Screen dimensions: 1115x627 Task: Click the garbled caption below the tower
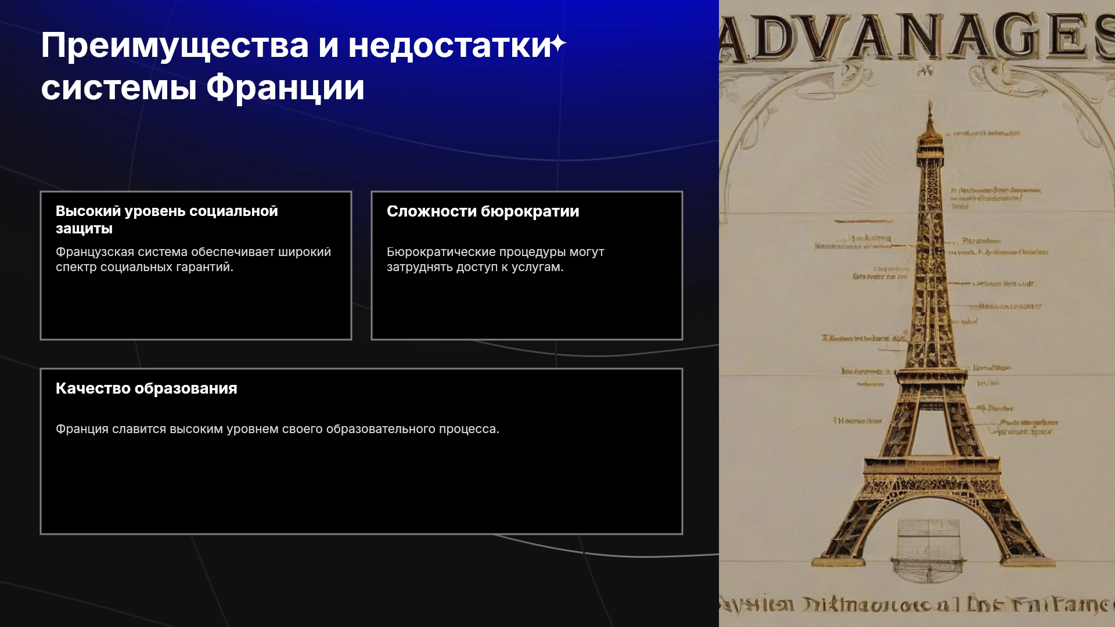917,606
